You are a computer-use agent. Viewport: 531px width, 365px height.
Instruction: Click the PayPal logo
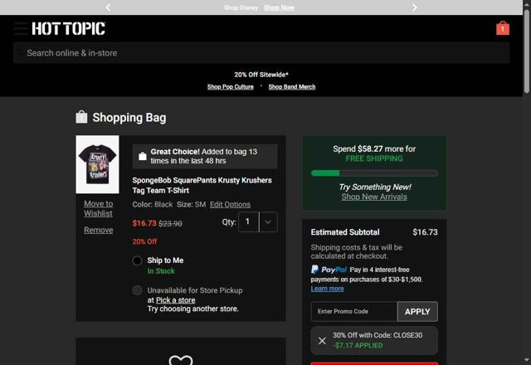(329, 270)
